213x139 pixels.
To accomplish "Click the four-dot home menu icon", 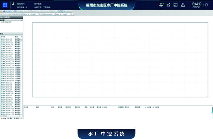I will 5,5.
